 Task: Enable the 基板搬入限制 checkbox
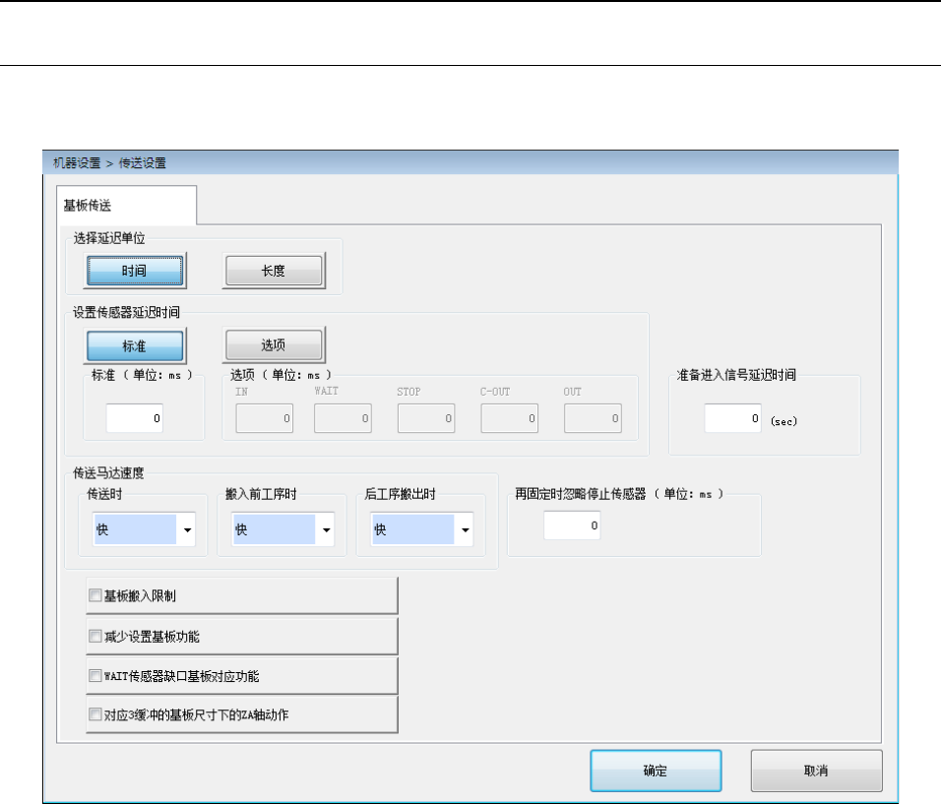pyautogui.click(x=94, y=595)
